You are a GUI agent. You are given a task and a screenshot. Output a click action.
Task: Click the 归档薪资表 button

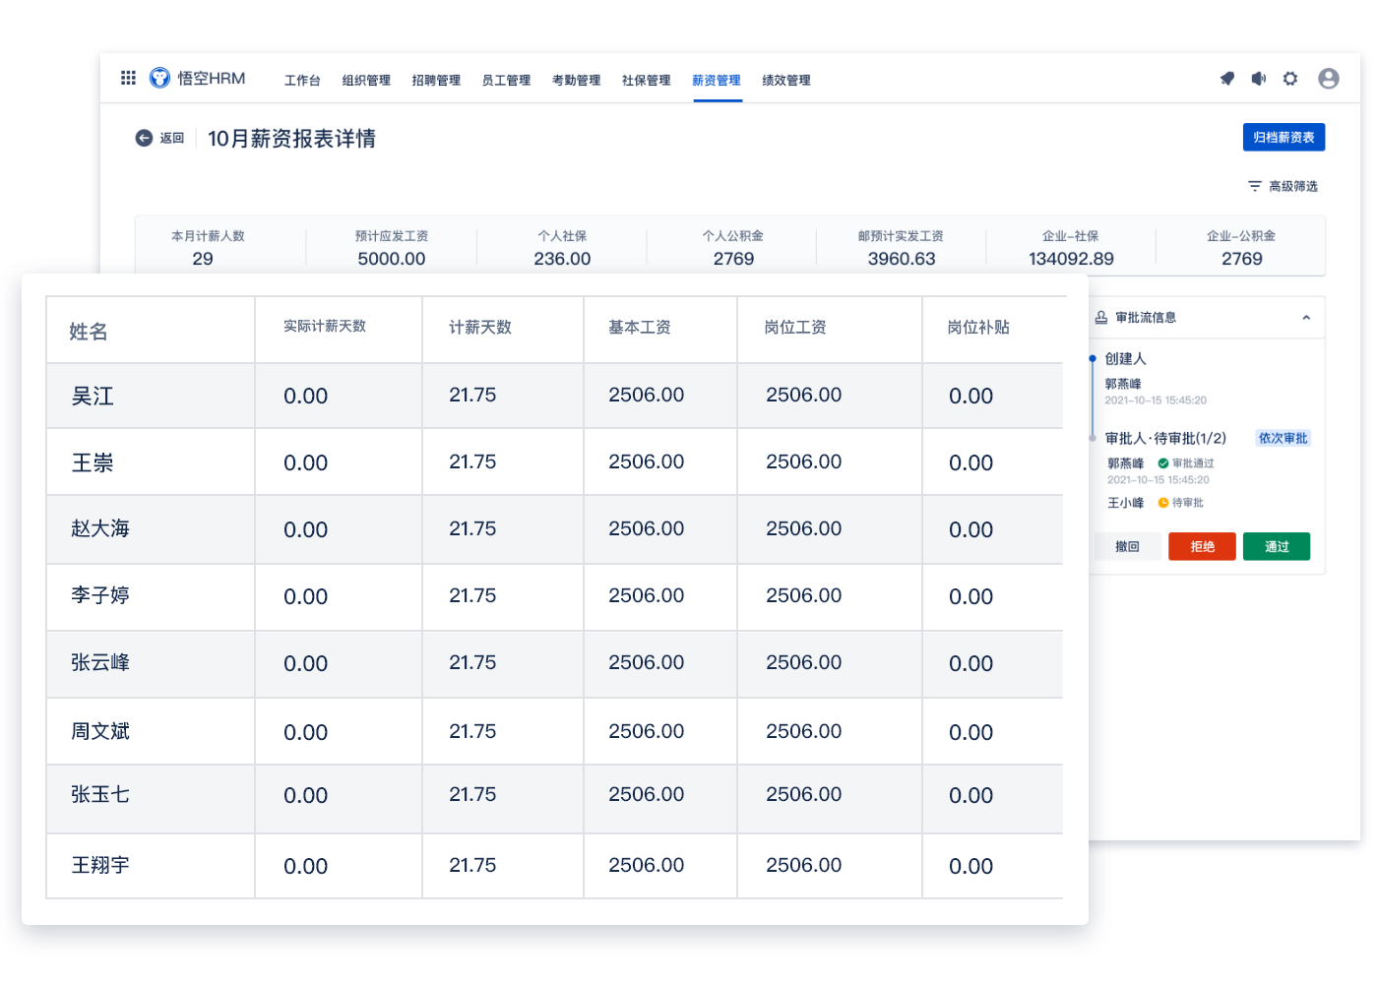tap(1284, 138)
